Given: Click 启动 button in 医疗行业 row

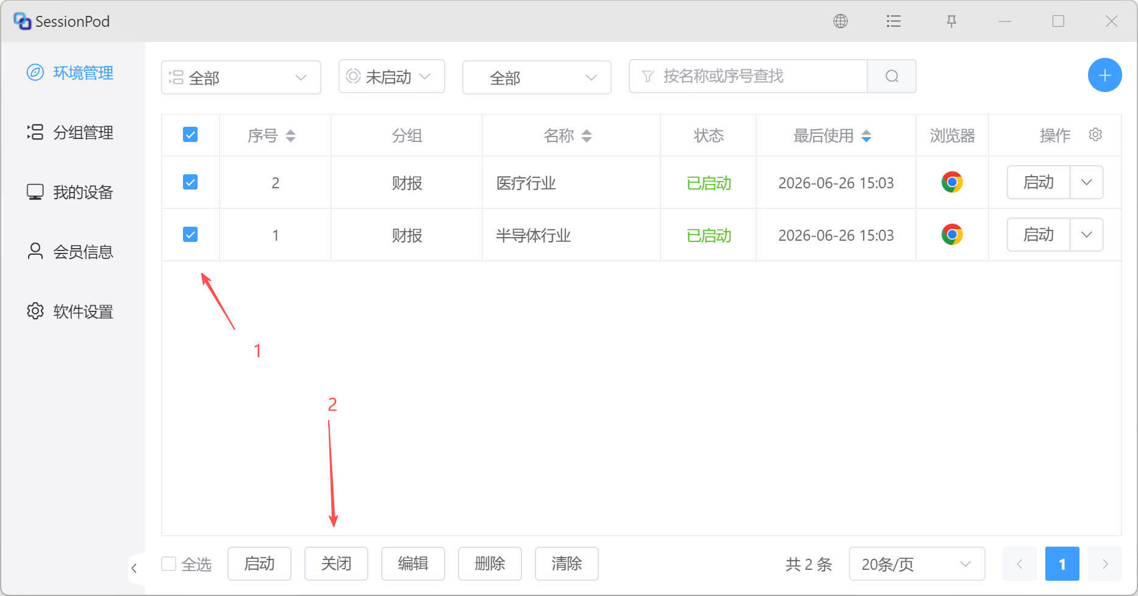Looking at the screenshot, I should tap(1039, 182).
